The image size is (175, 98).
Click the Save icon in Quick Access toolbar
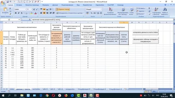tap(7, 2)
